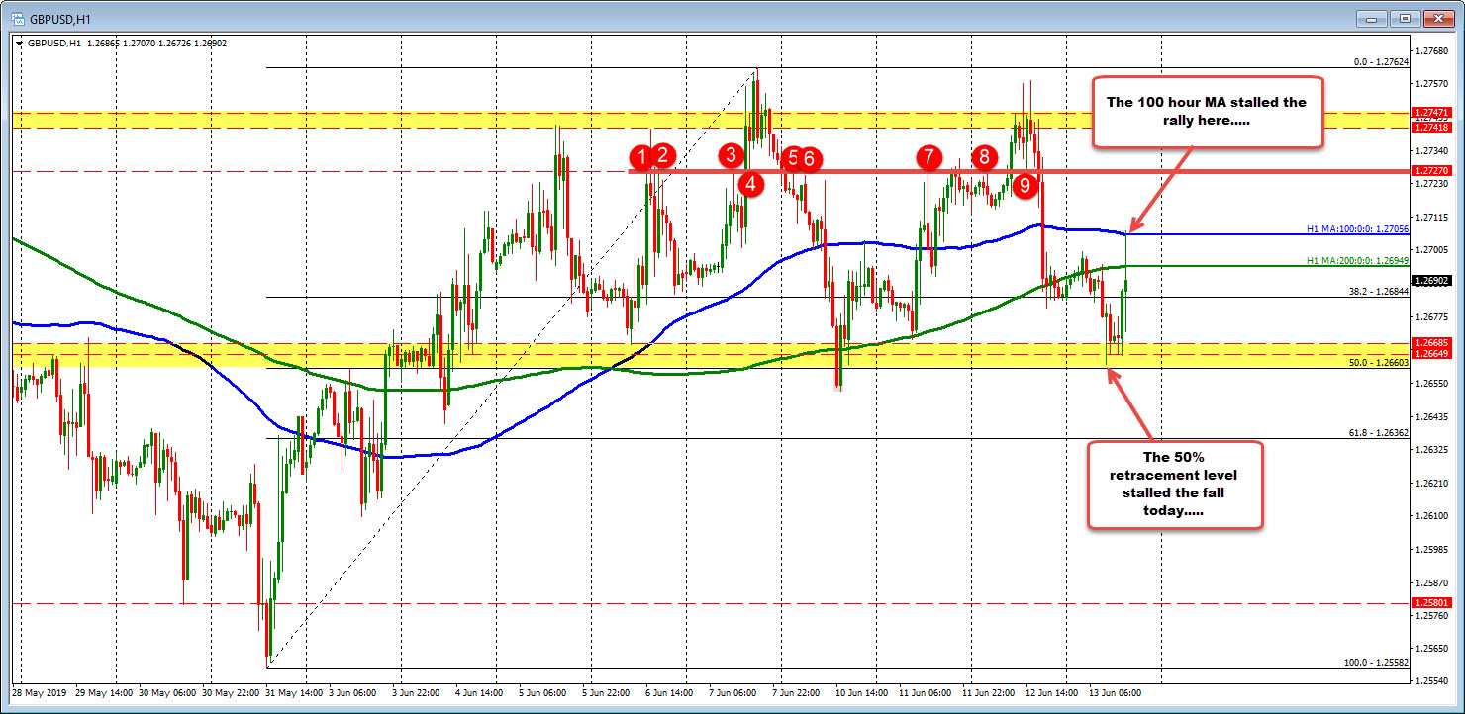
Task: Click the 11 Jun 22:00 time label
Action: [991, 694]
